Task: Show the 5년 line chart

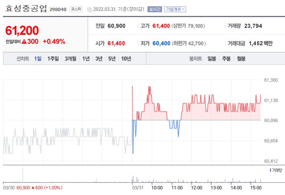Action: click(x=112, y=59)
